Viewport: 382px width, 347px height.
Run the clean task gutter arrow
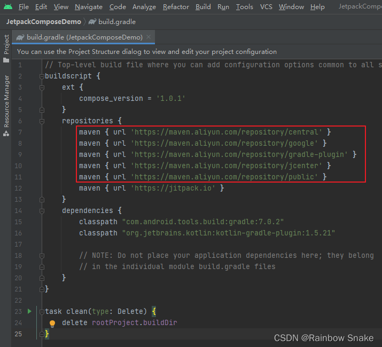tap(29, 311)
